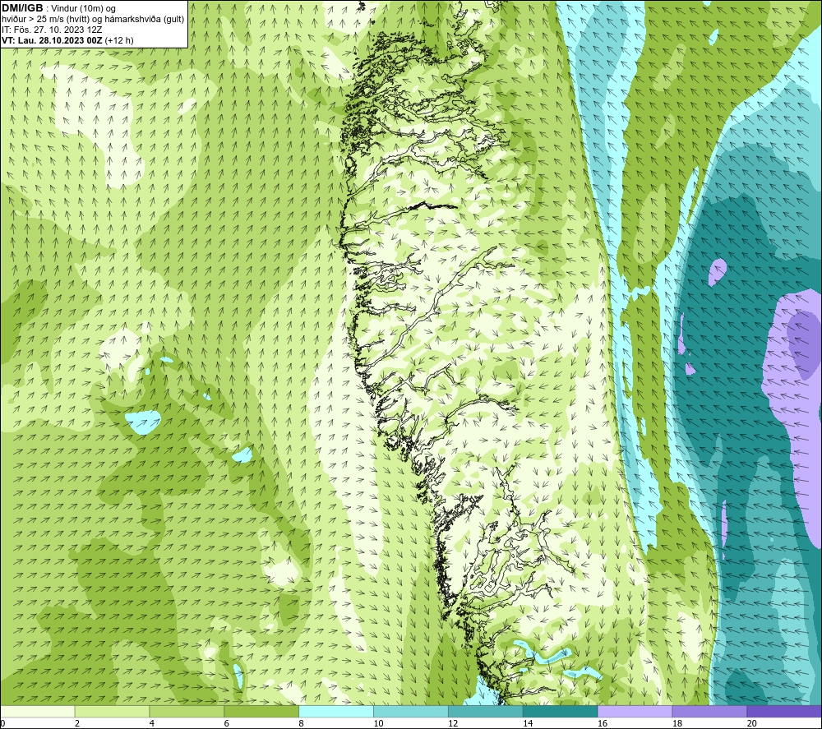Click the 'VT: Lau. 28.10.2023 00Z' line

pyautogui.click(x=53, y=40)
